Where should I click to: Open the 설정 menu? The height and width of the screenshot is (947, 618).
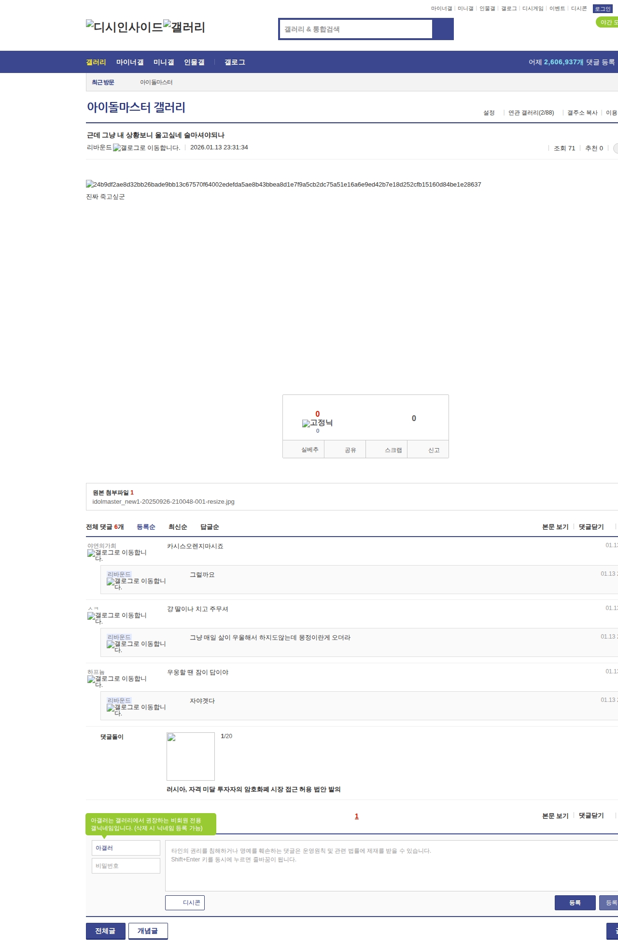point(489,113)
